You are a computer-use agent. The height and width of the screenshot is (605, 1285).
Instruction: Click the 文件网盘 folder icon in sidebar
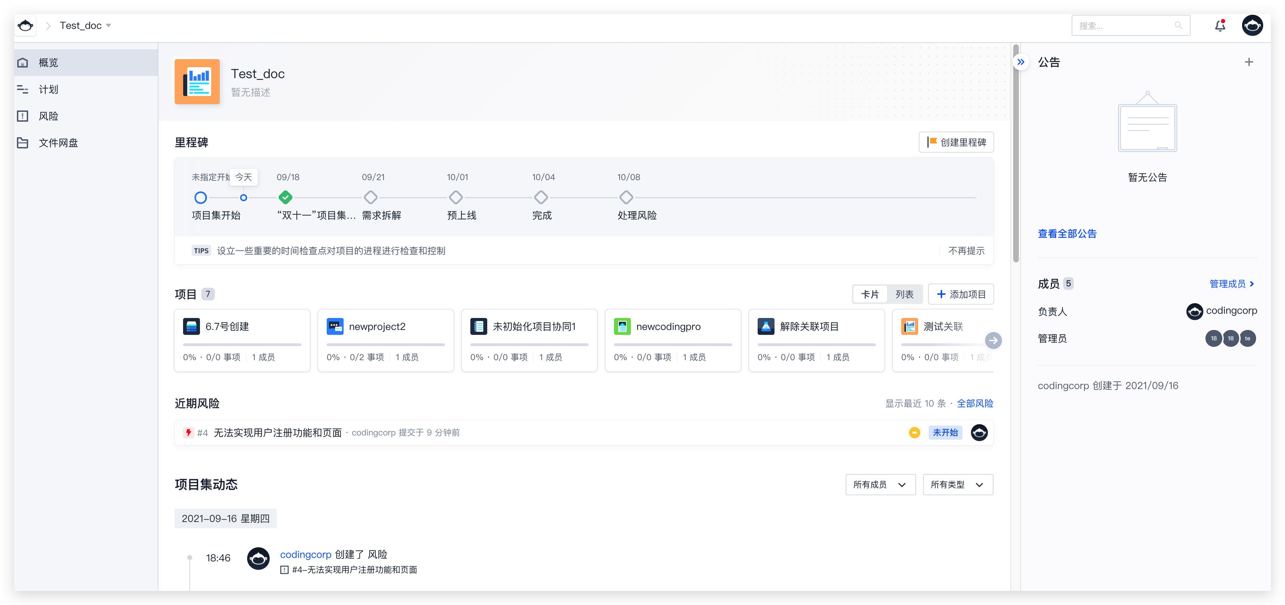pos(23,143)
